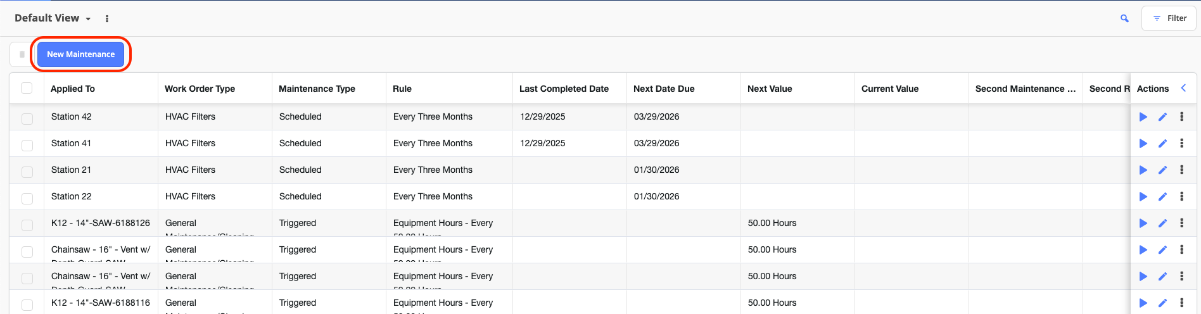Image resolution: width=1201 pixels, height=314 pixels.
Task: Sort by Applied To column header
Action: (x=73, y=89)
